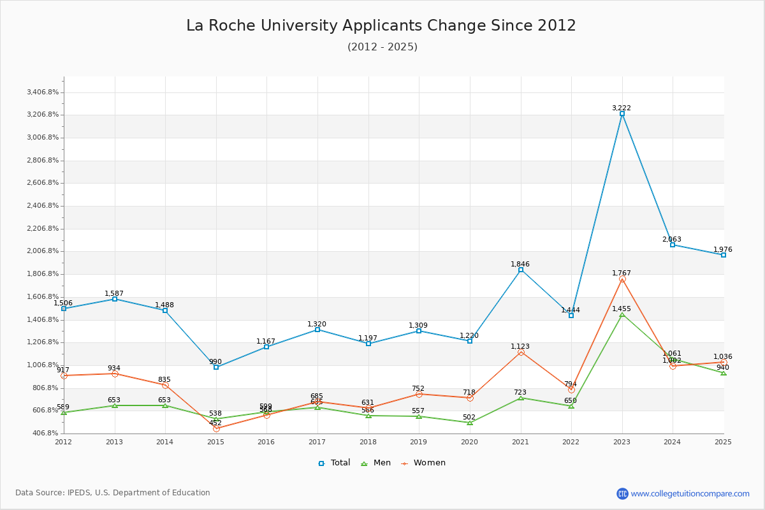Click the Total data point labeled 1,220
765x510 pixels.
pyautogui.click(x=470, y=341)
